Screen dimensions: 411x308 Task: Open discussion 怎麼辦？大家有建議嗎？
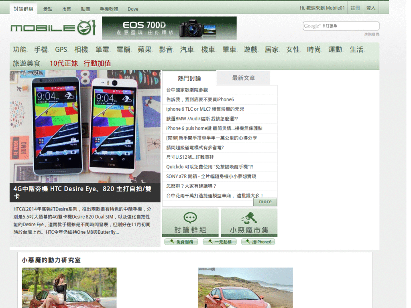point(191,186)
